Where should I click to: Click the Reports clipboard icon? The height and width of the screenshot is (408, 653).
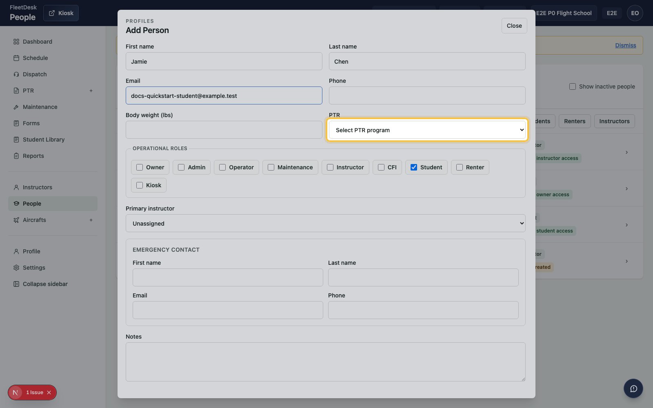(16, 156)
